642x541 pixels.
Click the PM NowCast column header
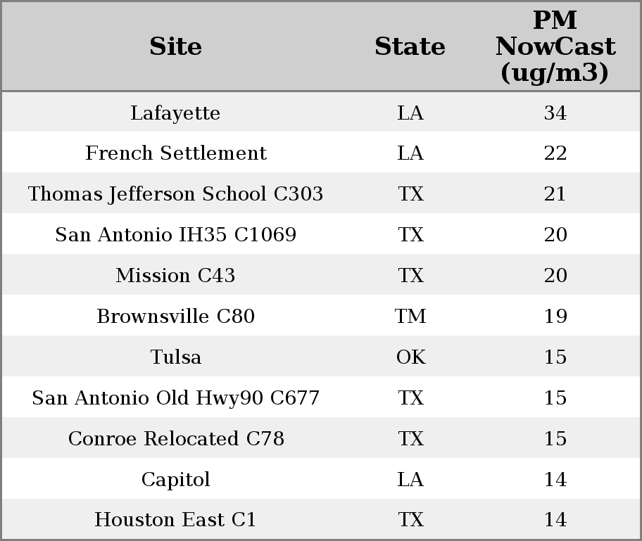click(x=555, y=47)
